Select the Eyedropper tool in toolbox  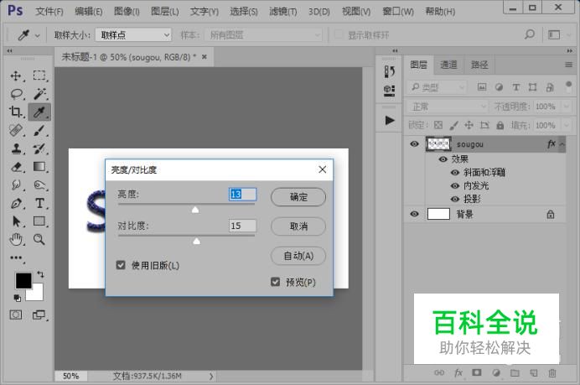pos(39,112)
